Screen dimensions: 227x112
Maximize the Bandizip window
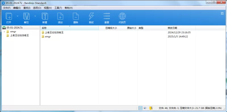[x=214, y=2]
